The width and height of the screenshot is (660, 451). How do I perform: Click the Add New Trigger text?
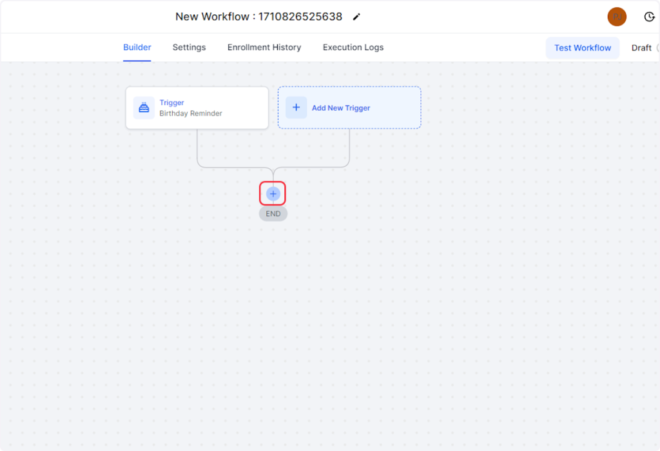341,108
